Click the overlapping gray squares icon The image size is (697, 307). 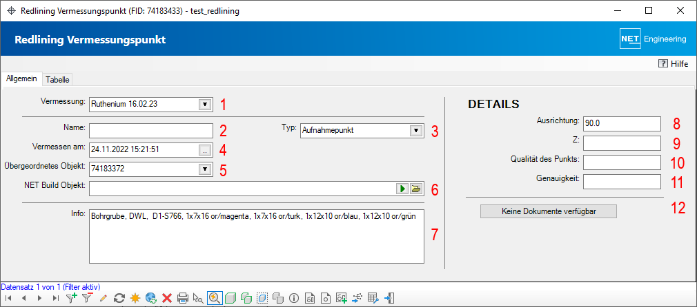click(x=278, y=298)
